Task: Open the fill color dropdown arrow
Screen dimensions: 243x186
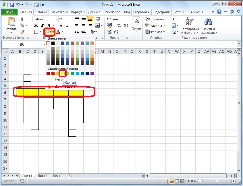Action: (53, 32)
